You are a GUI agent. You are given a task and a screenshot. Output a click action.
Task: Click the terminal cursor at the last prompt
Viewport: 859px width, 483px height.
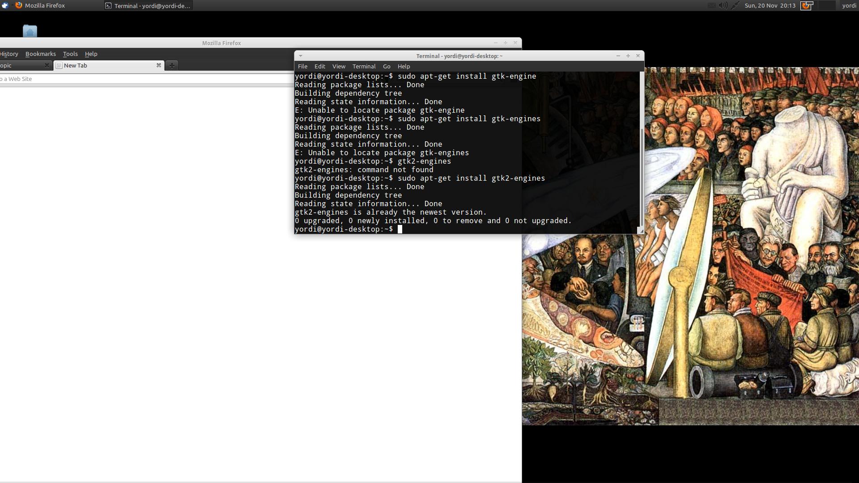click(x=400, y=229)
